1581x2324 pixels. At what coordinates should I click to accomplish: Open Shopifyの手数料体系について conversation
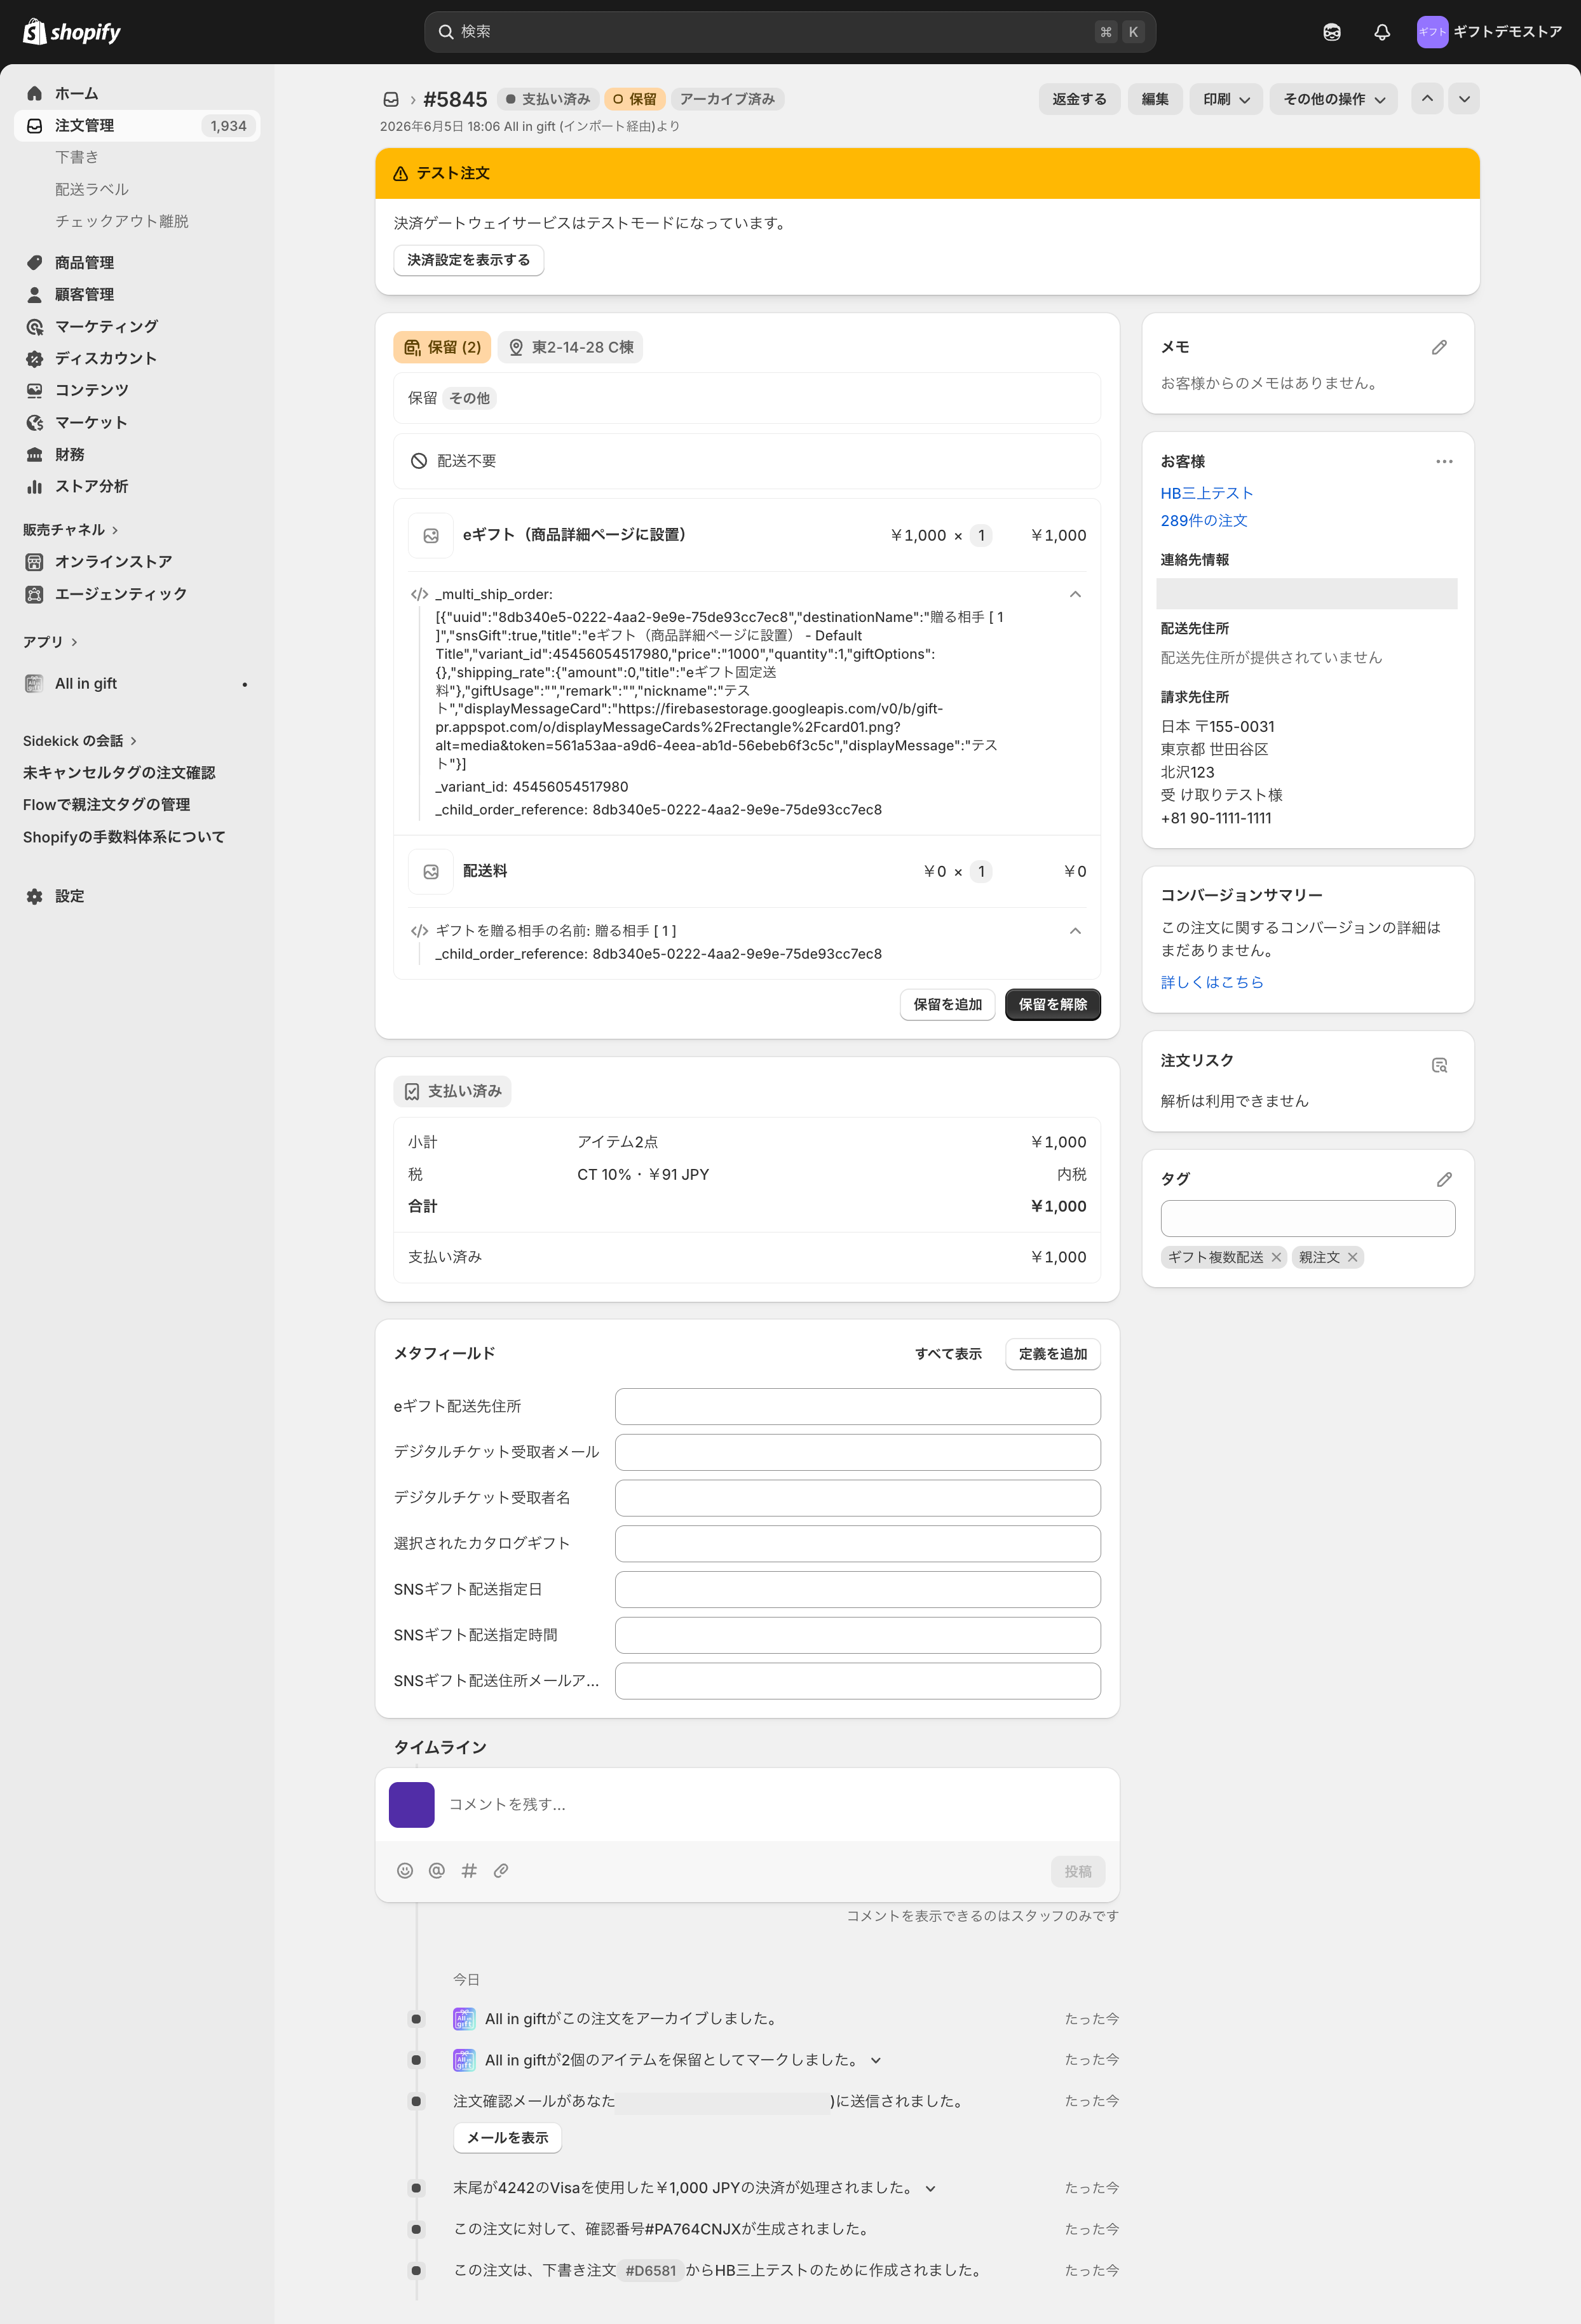click(x=124, y=836)
